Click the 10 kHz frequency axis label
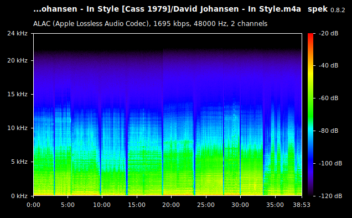This screenshot has height=218, width=352. coord(17,128)
